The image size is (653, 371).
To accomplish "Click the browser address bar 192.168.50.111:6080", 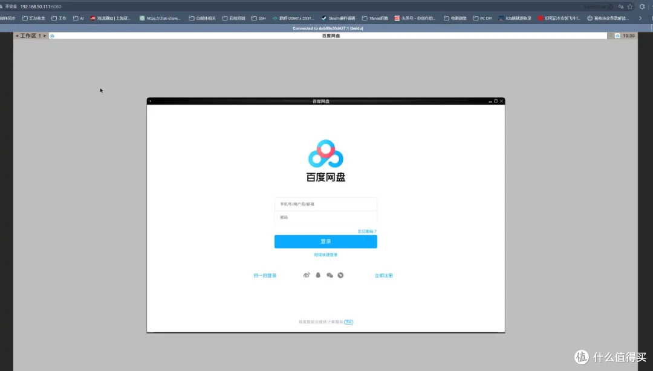I will point(41,7).
